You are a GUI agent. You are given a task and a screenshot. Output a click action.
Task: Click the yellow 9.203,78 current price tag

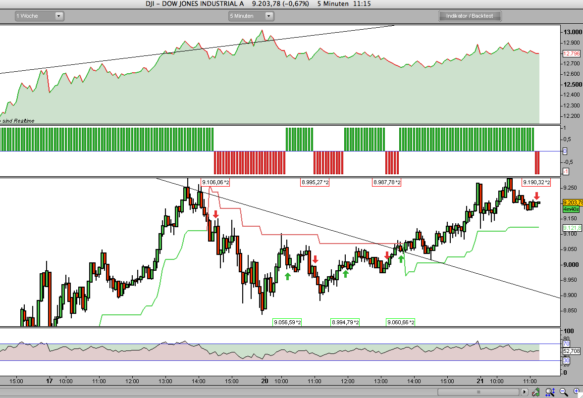(573, 202)
